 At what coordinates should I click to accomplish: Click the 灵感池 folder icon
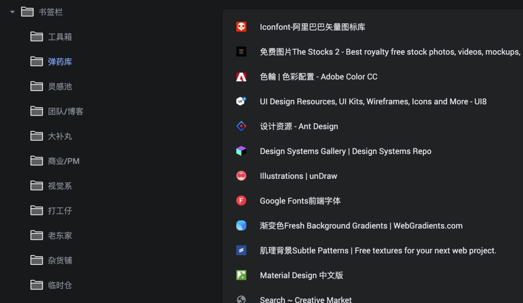37,87
